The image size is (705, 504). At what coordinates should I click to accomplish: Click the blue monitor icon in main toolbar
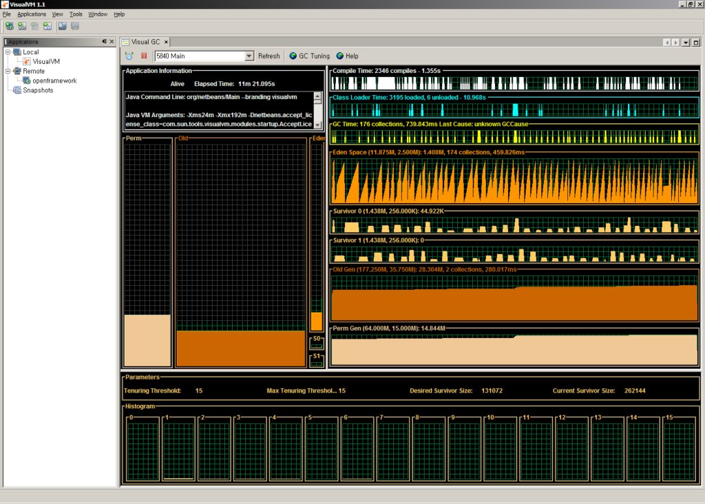[x=63, y=26]
